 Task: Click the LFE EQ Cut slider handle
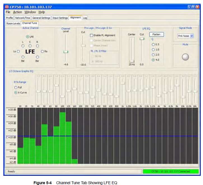pyautogui.click(x=142, y=39)
